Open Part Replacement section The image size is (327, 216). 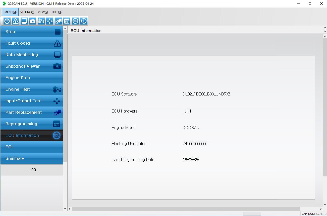click(x=32, y=112)
